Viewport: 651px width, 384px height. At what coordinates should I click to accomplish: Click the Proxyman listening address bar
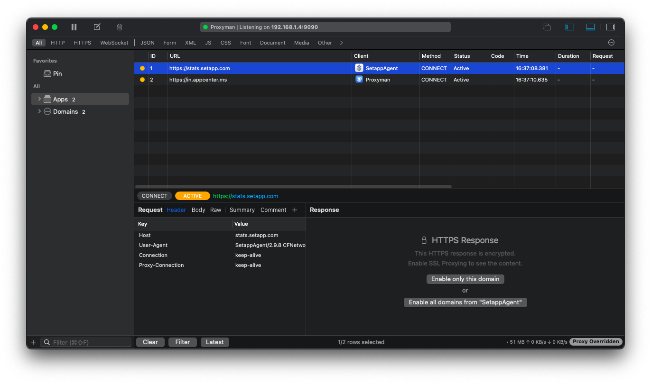325,27
